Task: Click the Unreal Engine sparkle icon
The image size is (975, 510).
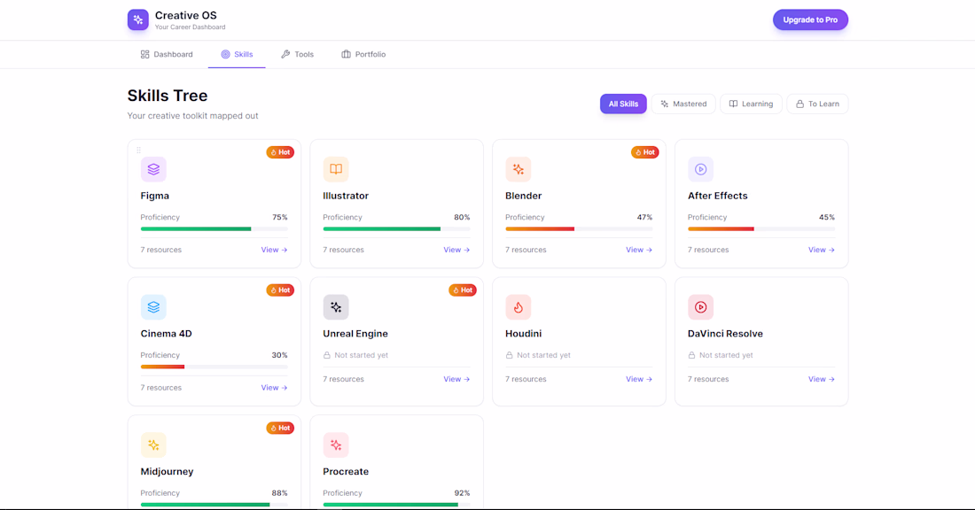Action: [x=336, y=307]
